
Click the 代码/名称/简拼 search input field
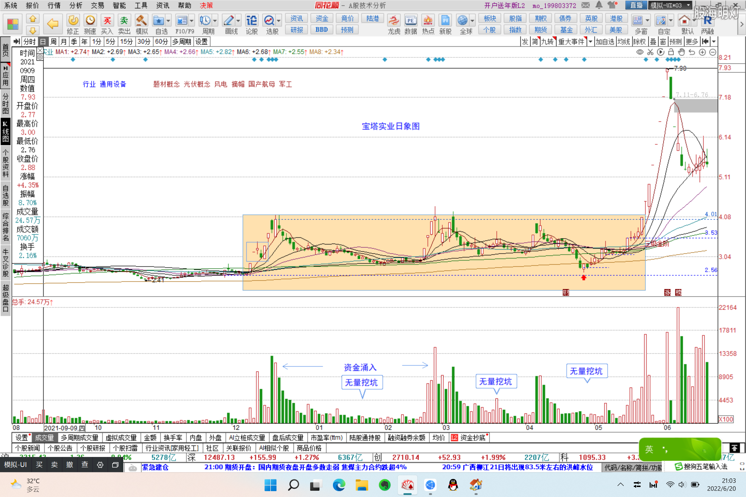coord(633,467)
